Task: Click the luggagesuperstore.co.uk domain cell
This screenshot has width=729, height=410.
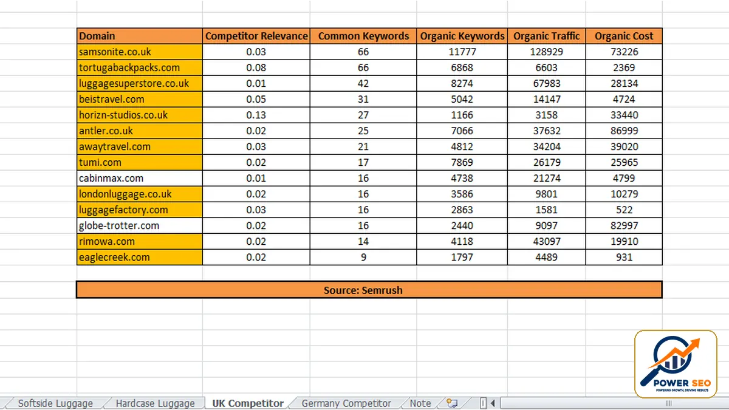Action: [x=140, y=83]
